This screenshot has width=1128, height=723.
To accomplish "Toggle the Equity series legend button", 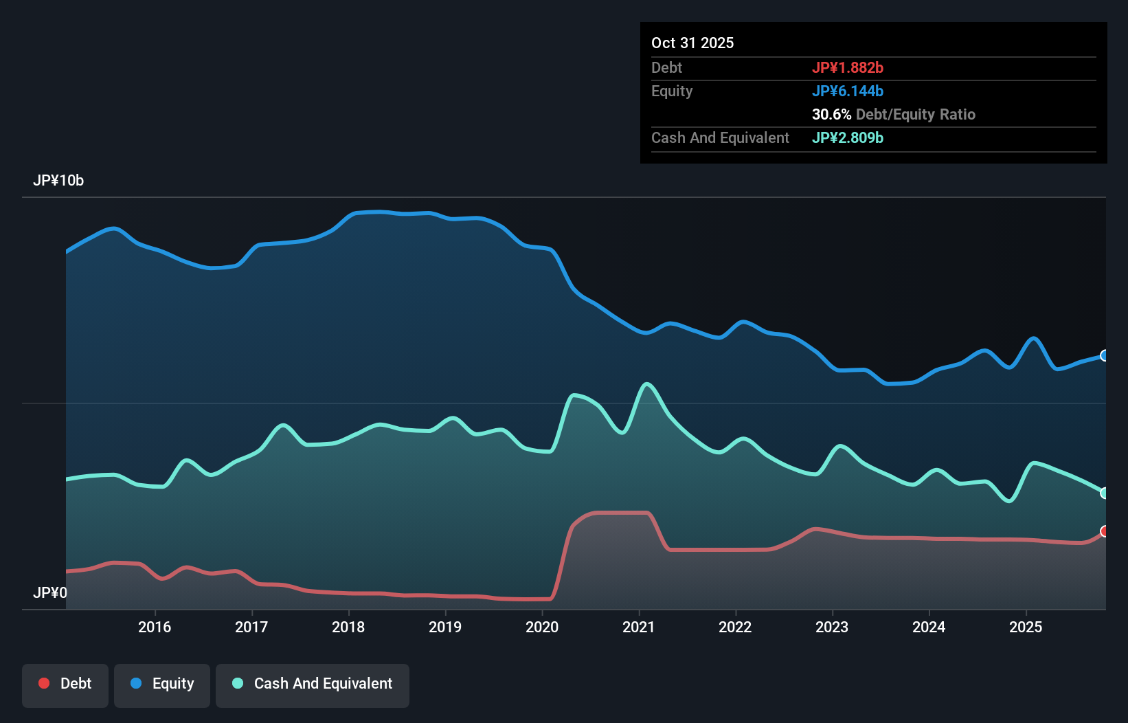I will (x=162, y=685).
